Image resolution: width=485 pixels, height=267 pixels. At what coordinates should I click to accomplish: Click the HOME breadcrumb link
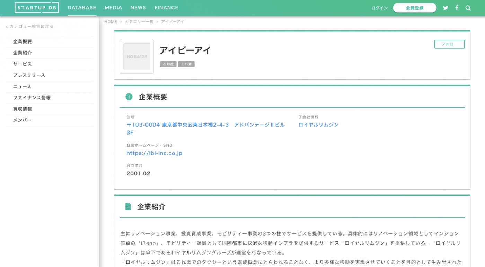[x=111, y=21]
